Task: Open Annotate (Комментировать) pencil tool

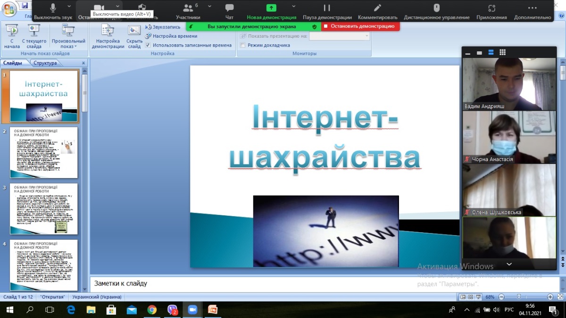Action: (x=377, y=11)
